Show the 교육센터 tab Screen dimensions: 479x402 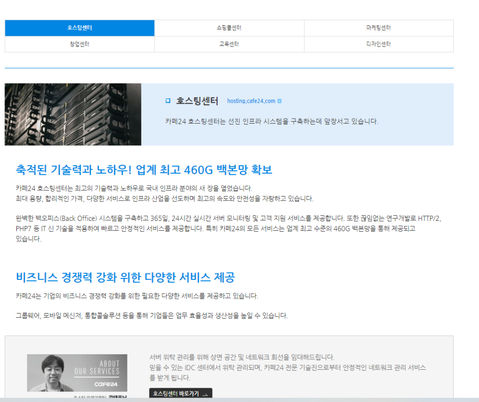pos(229,44)
